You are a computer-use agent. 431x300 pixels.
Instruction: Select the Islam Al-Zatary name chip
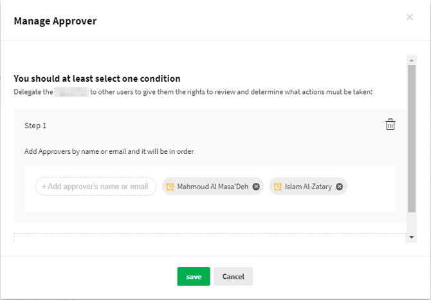tap(309, 187)
